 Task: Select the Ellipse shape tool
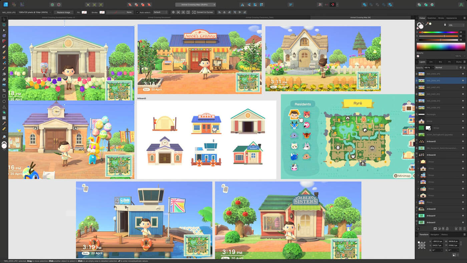[x=4, y=101]
